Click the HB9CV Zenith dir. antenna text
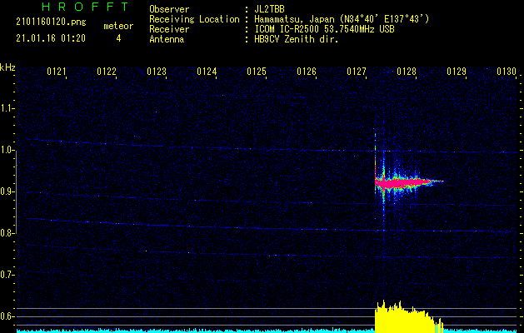 tap(297, 39)
